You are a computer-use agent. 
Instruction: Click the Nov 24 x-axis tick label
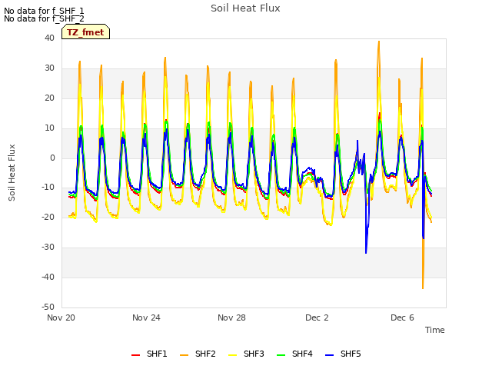coord(146,317)
